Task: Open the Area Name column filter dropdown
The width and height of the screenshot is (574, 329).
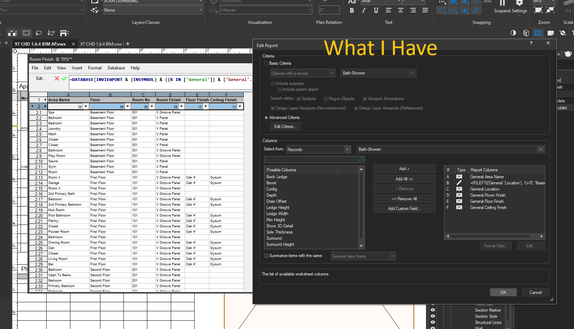Action: coord(86,107)
